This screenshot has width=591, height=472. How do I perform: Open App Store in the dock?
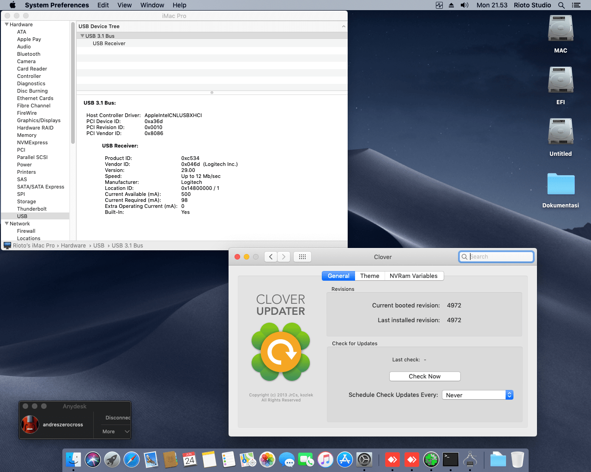[x=345, y=460]
